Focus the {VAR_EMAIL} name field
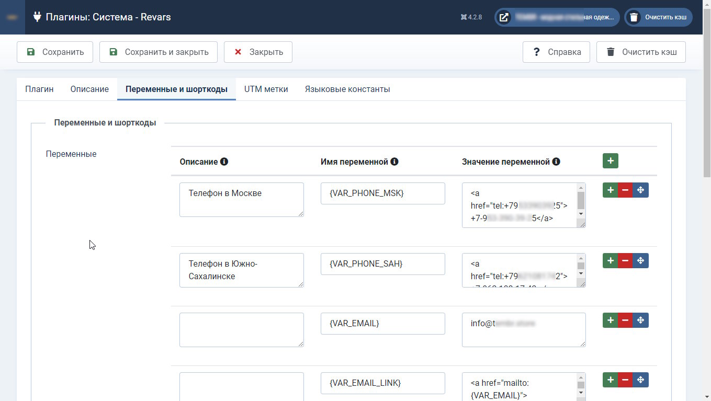The width and height of the screenshot is (711, 401). [x=383, y=324]
